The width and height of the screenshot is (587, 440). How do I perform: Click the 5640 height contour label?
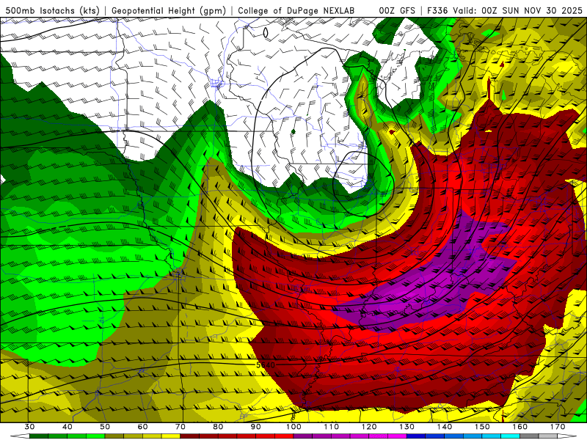click(x=266, y=364)
